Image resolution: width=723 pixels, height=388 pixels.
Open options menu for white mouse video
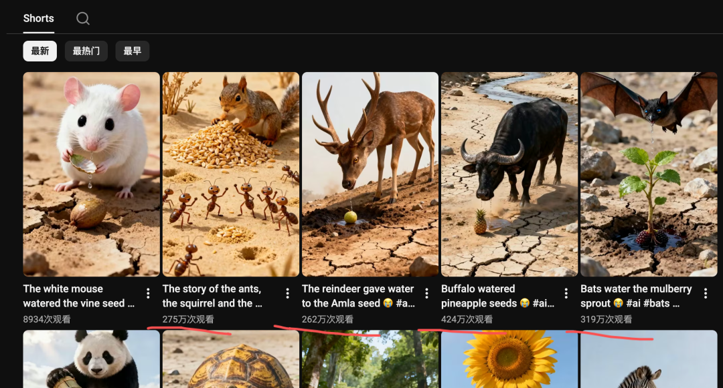pyautogui.click(x=148, y=293)
